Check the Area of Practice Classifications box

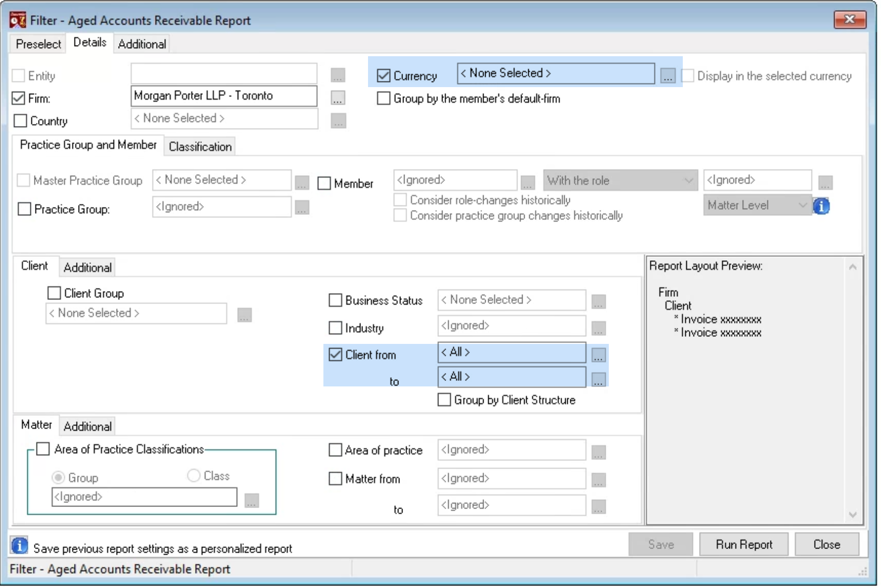[43, 449]
